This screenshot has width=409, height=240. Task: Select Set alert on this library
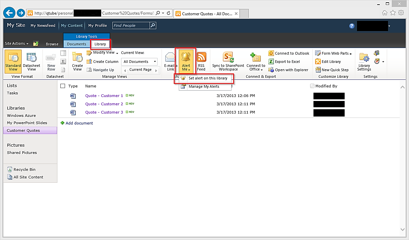pos(208,78)
